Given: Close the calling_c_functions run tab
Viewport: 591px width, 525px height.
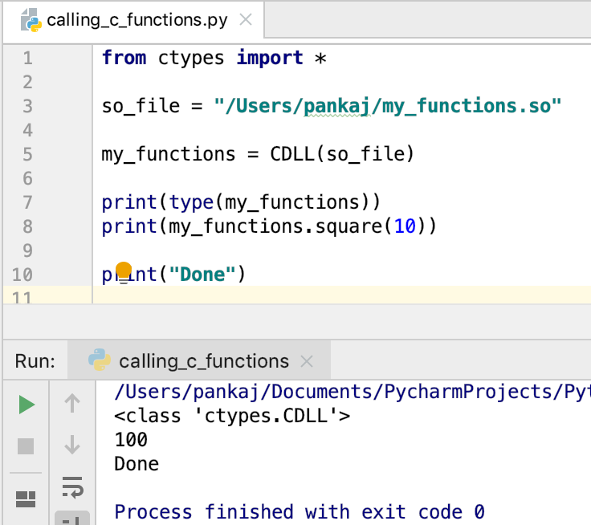Looking at the screenshot, I should point(307,361).
